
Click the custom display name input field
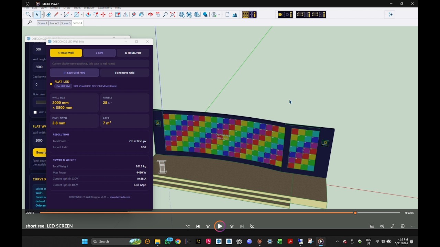99,63
